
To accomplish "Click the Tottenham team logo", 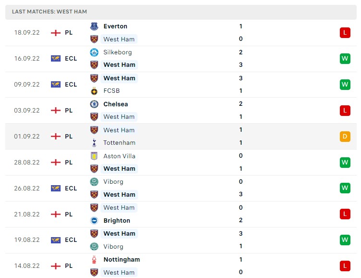I will (x=94, y=143).
